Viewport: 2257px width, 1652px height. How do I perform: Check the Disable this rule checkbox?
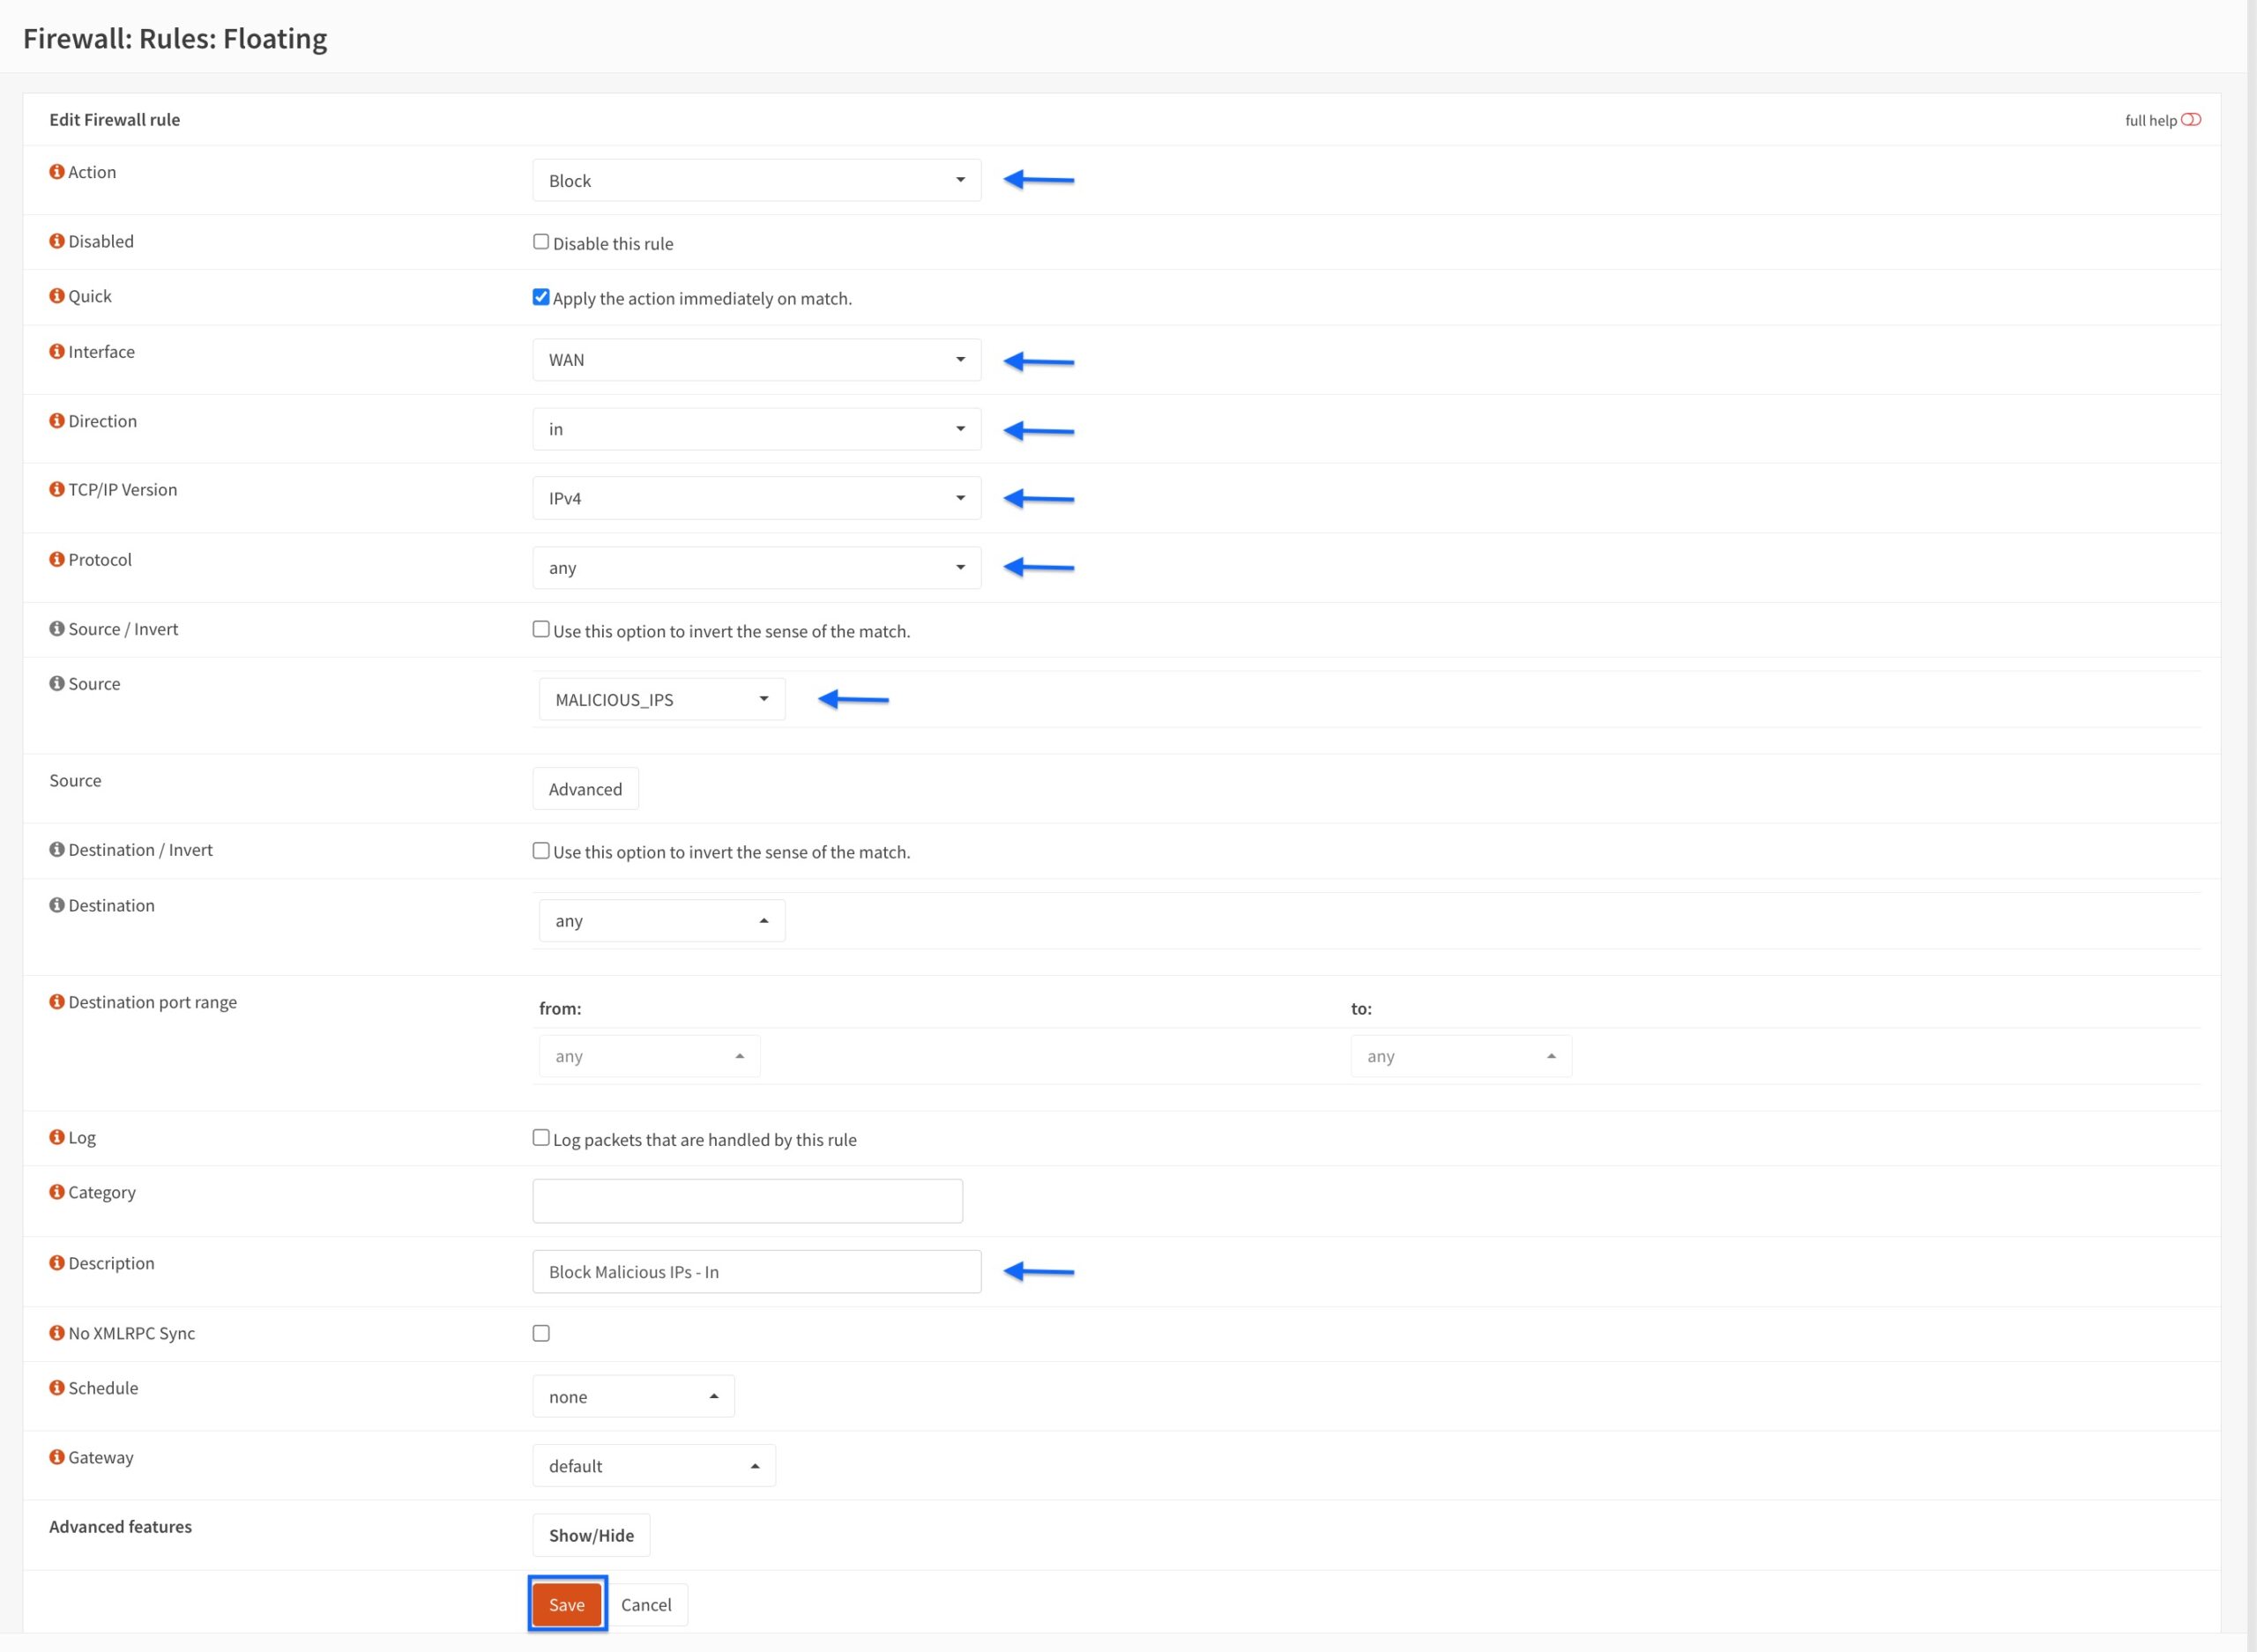coord(541,242)
